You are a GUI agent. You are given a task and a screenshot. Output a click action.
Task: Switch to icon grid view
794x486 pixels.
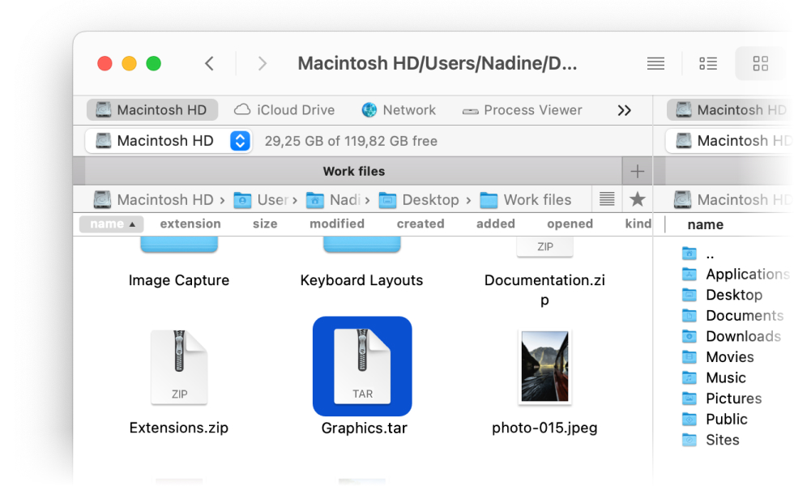pos(760,64)
